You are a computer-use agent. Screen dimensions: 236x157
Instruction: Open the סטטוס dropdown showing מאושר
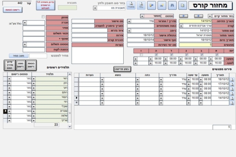point(142,16)
